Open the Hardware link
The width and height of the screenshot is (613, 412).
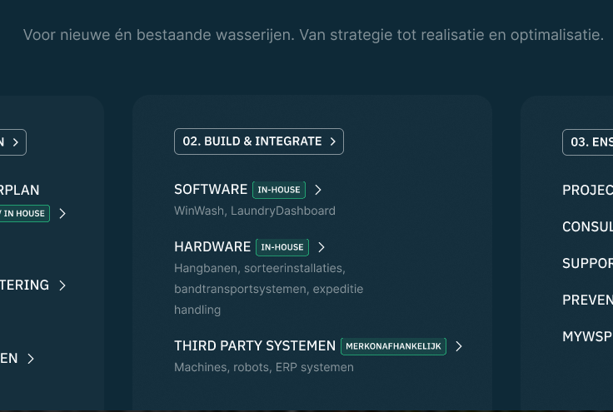212,247
